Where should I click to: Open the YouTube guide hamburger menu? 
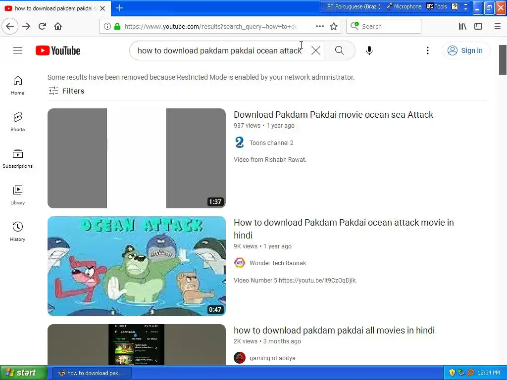tap(18, 50)
